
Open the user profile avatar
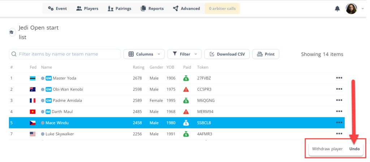pyautogui.click(x=351, y=9)
